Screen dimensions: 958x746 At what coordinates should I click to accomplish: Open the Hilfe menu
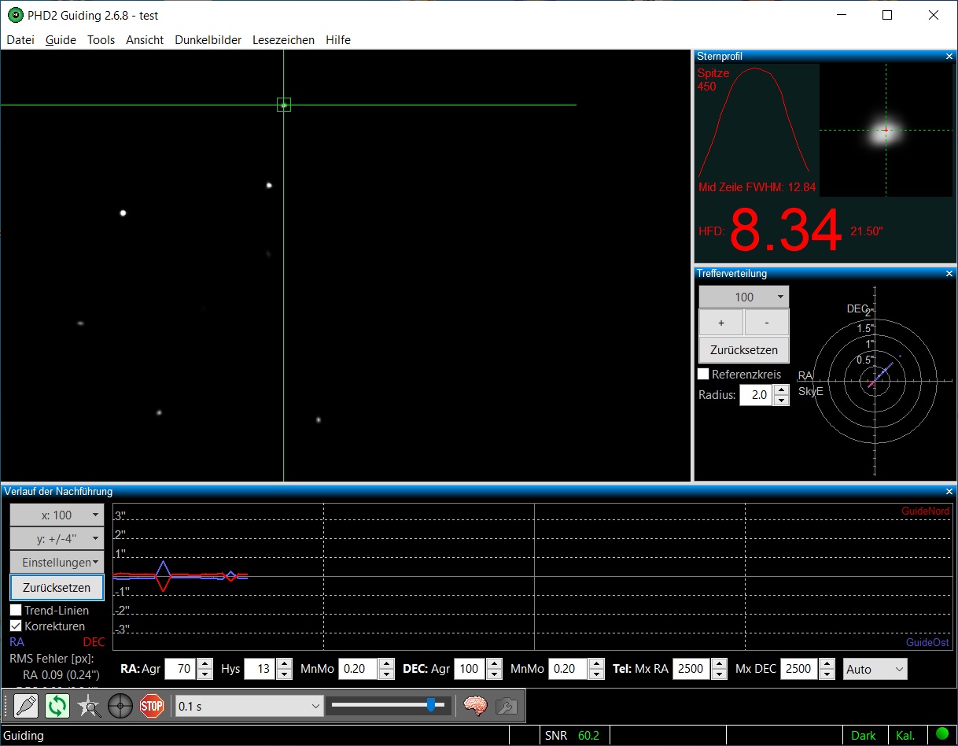pos(338,39)
